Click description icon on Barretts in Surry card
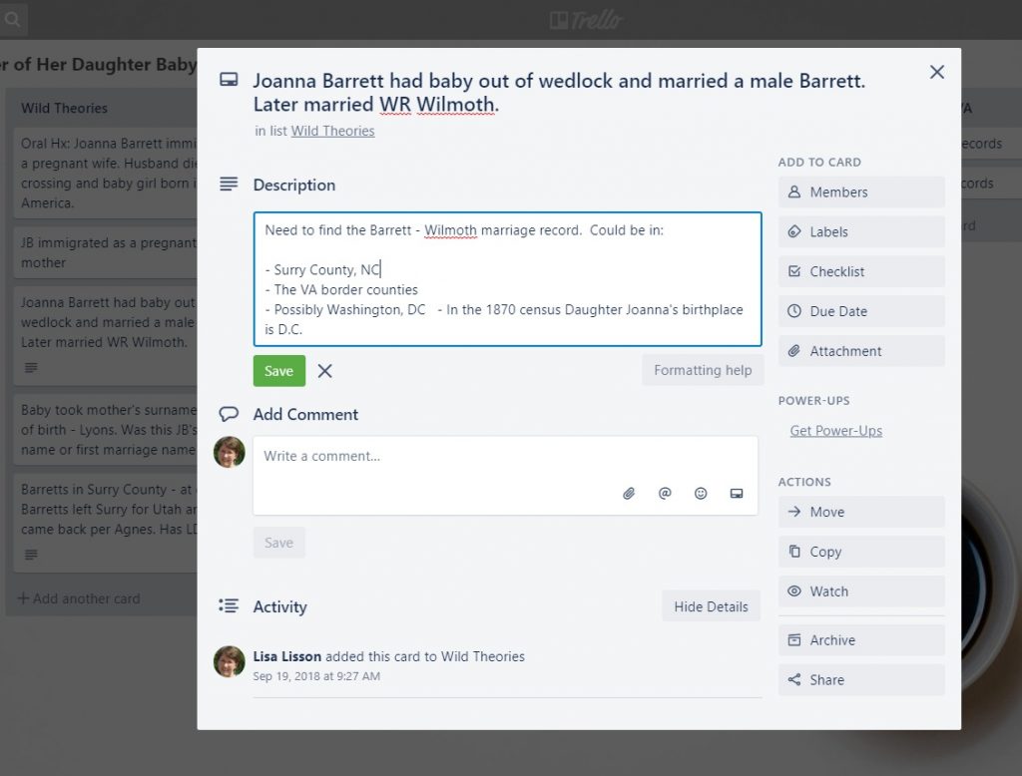 31,555
